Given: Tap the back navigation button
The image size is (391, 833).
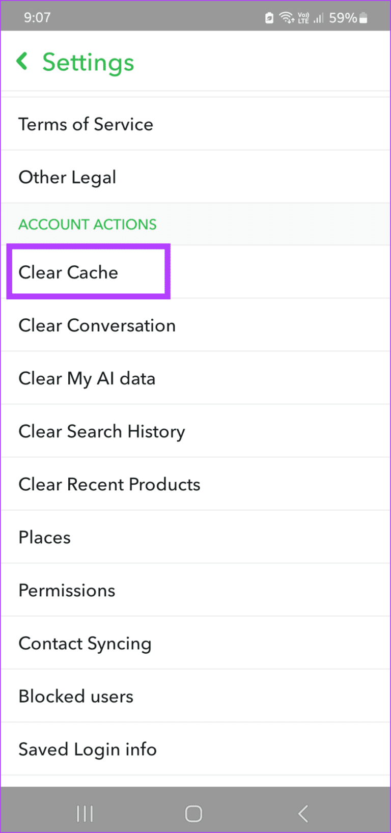Looking at the screenshot, I should 303,813.
